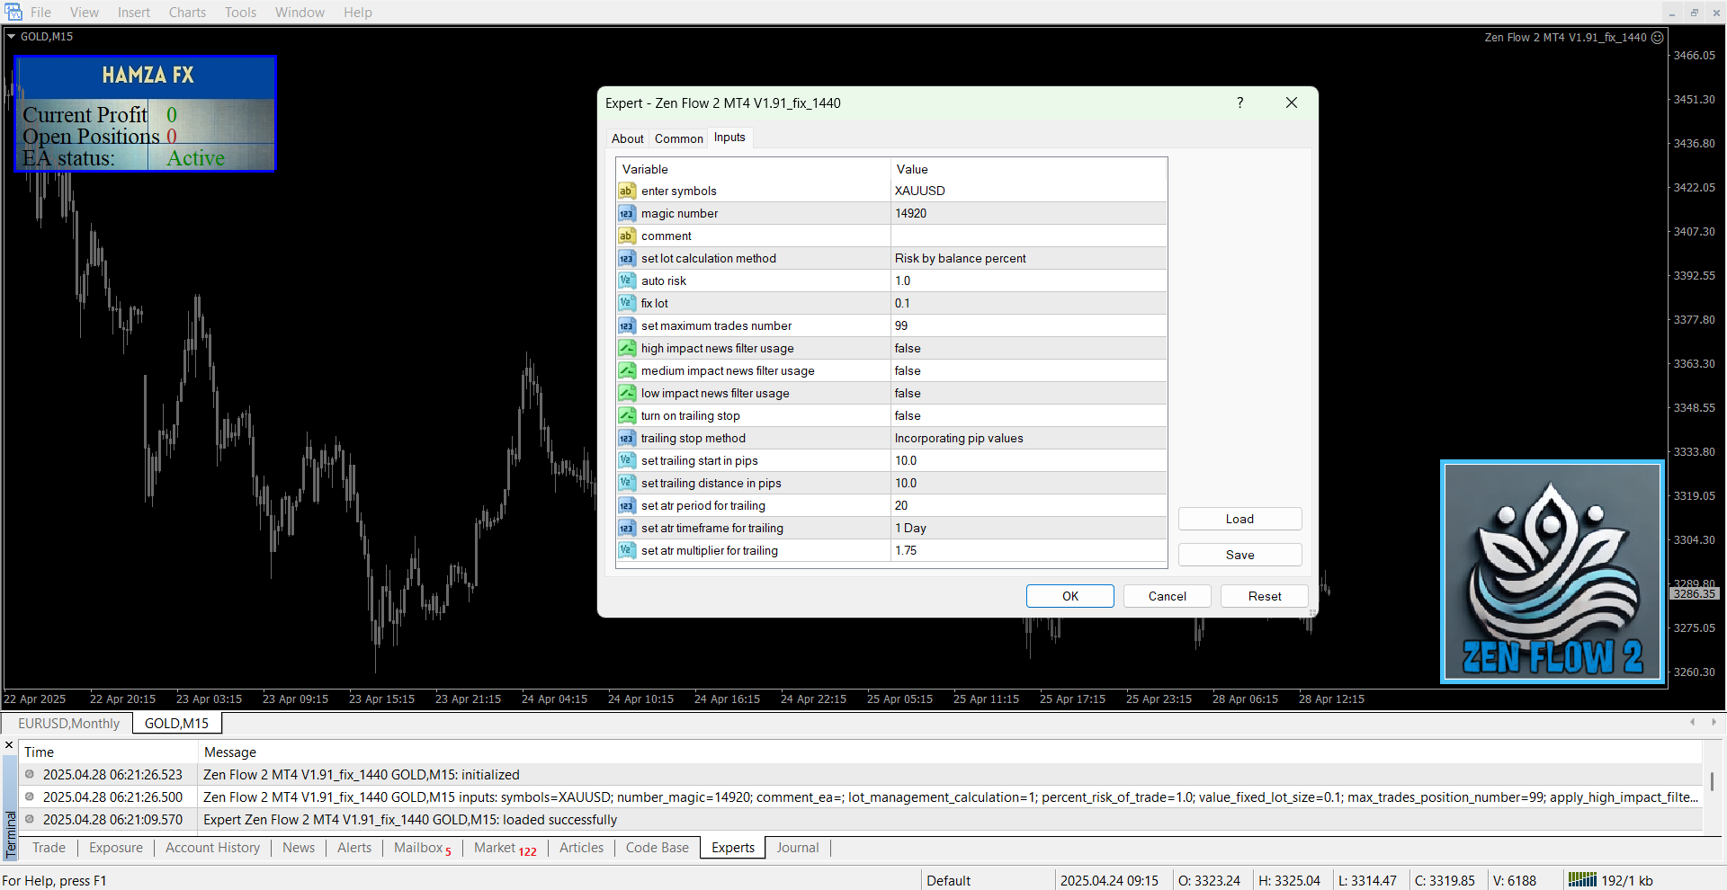Click the icon beside magic number variable
This screenshot has width=1727, height=890.
pyautogui.click(x=626, y=213)
